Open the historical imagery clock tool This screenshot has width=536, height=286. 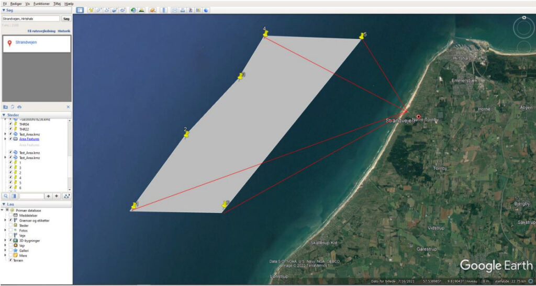133,10
